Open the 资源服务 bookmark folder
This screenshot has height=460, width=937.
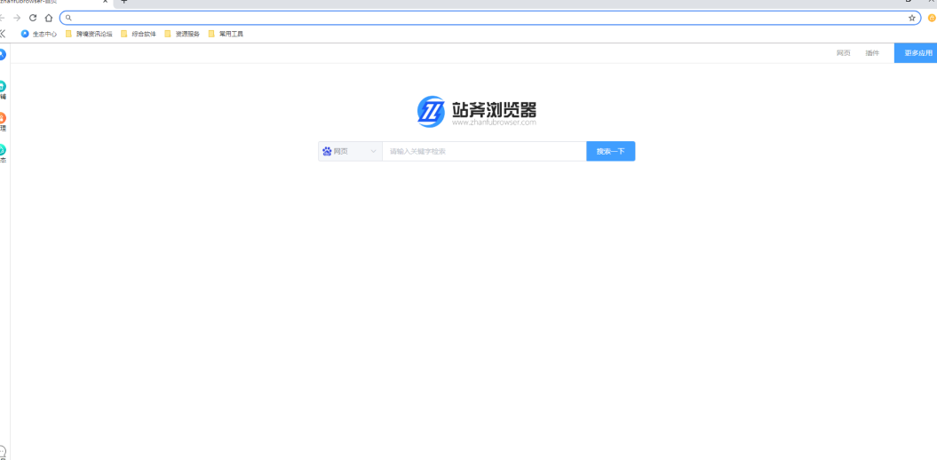click(182, 34)
